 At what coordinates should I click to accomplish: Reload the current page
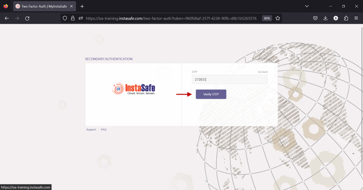[27, 18]
